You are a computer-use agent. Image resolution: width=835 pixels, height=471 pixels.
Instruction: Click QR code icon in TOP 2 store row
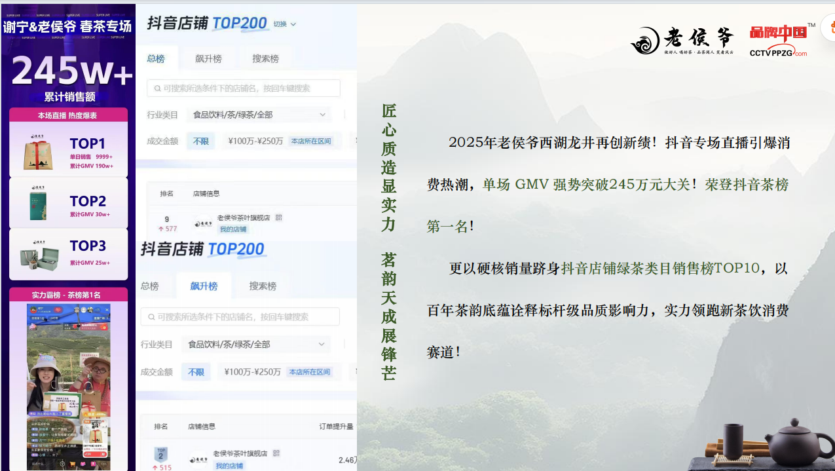click(276, 453)
